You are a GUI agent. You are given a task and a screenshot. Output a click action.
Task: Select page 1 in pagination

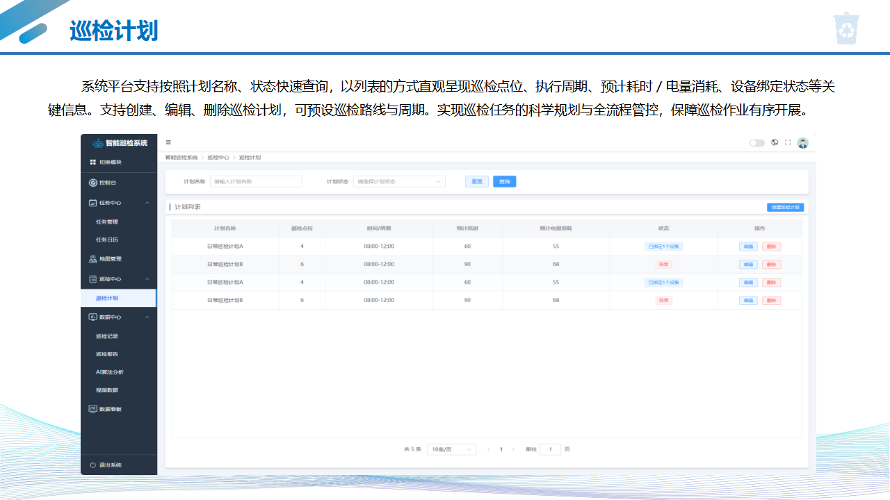501,449
